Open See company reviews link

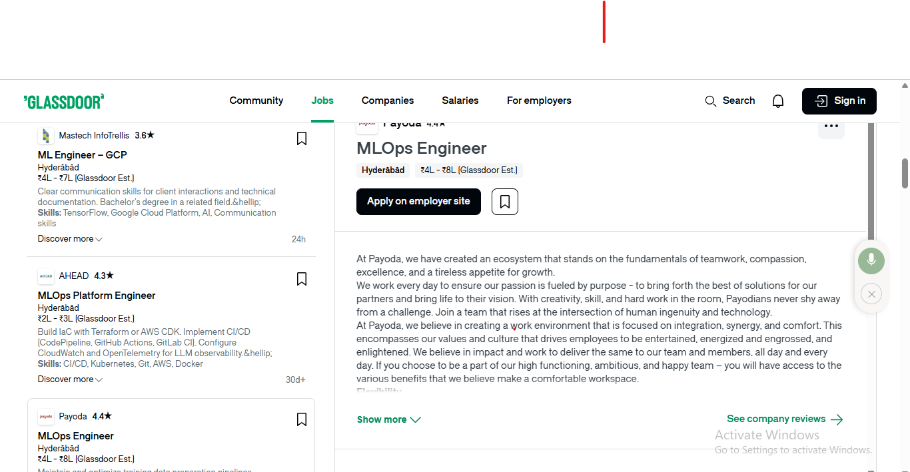tap(776, 419)
